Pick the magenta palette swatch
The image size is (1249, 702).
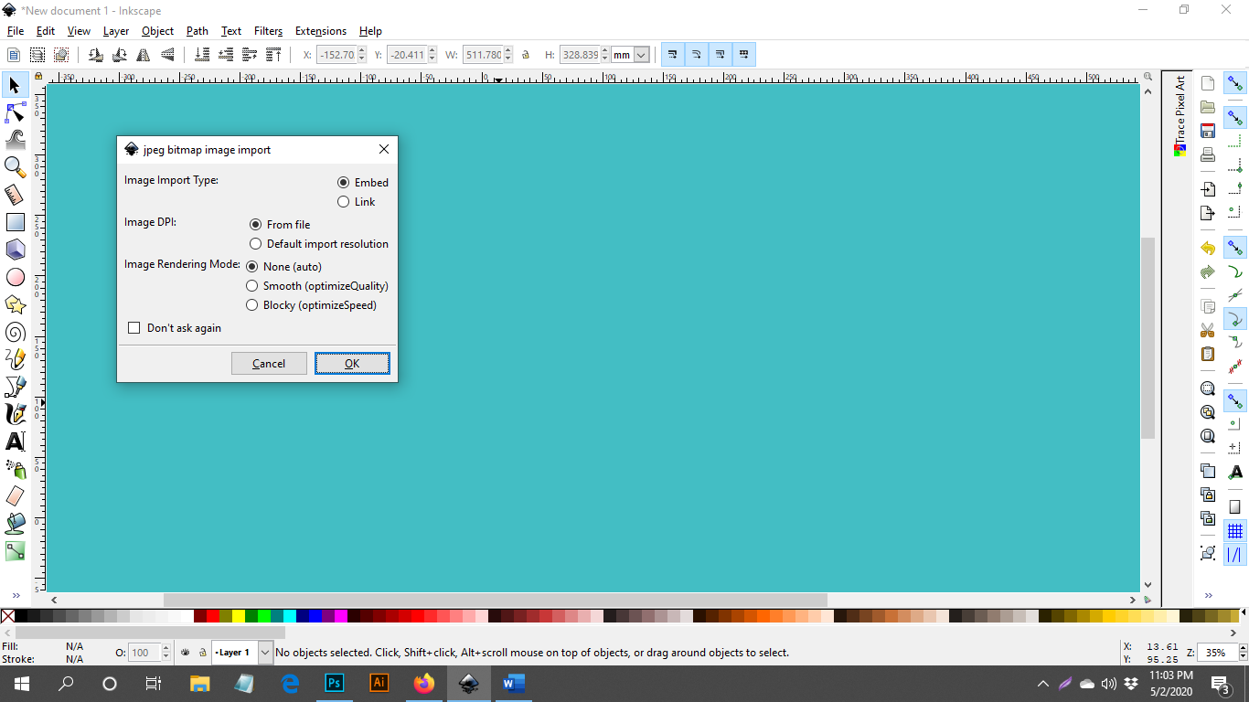coord(341,616)
